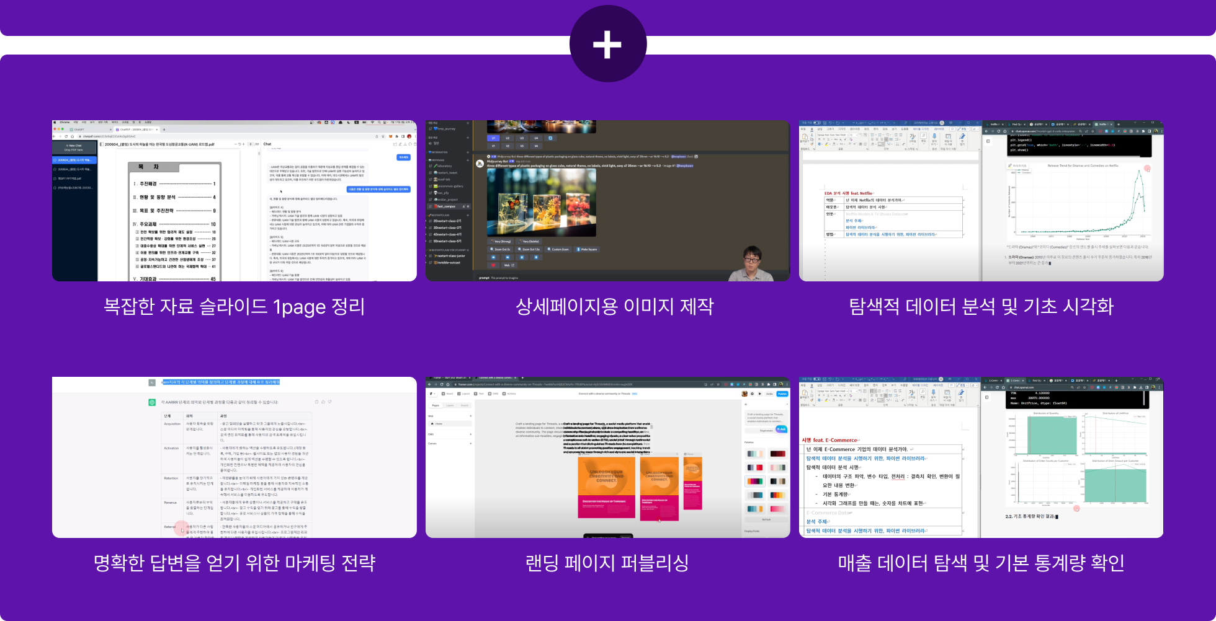Screen dimensions: 1216x621
Task: Click the caption '매출 데이터 탐색 및 기본 통계량 확인'
Action: [x=981, y=563]
